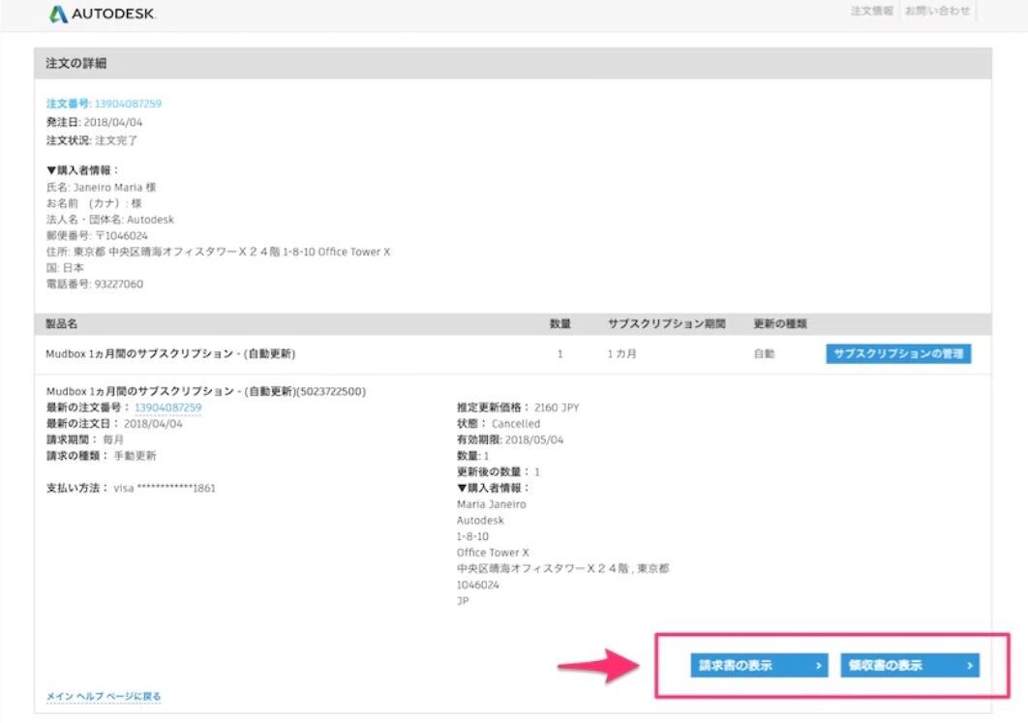The image size is (1028, 723).
Task: Click the サブスクリプション期間 column header
Action: [x=666, y=324]
